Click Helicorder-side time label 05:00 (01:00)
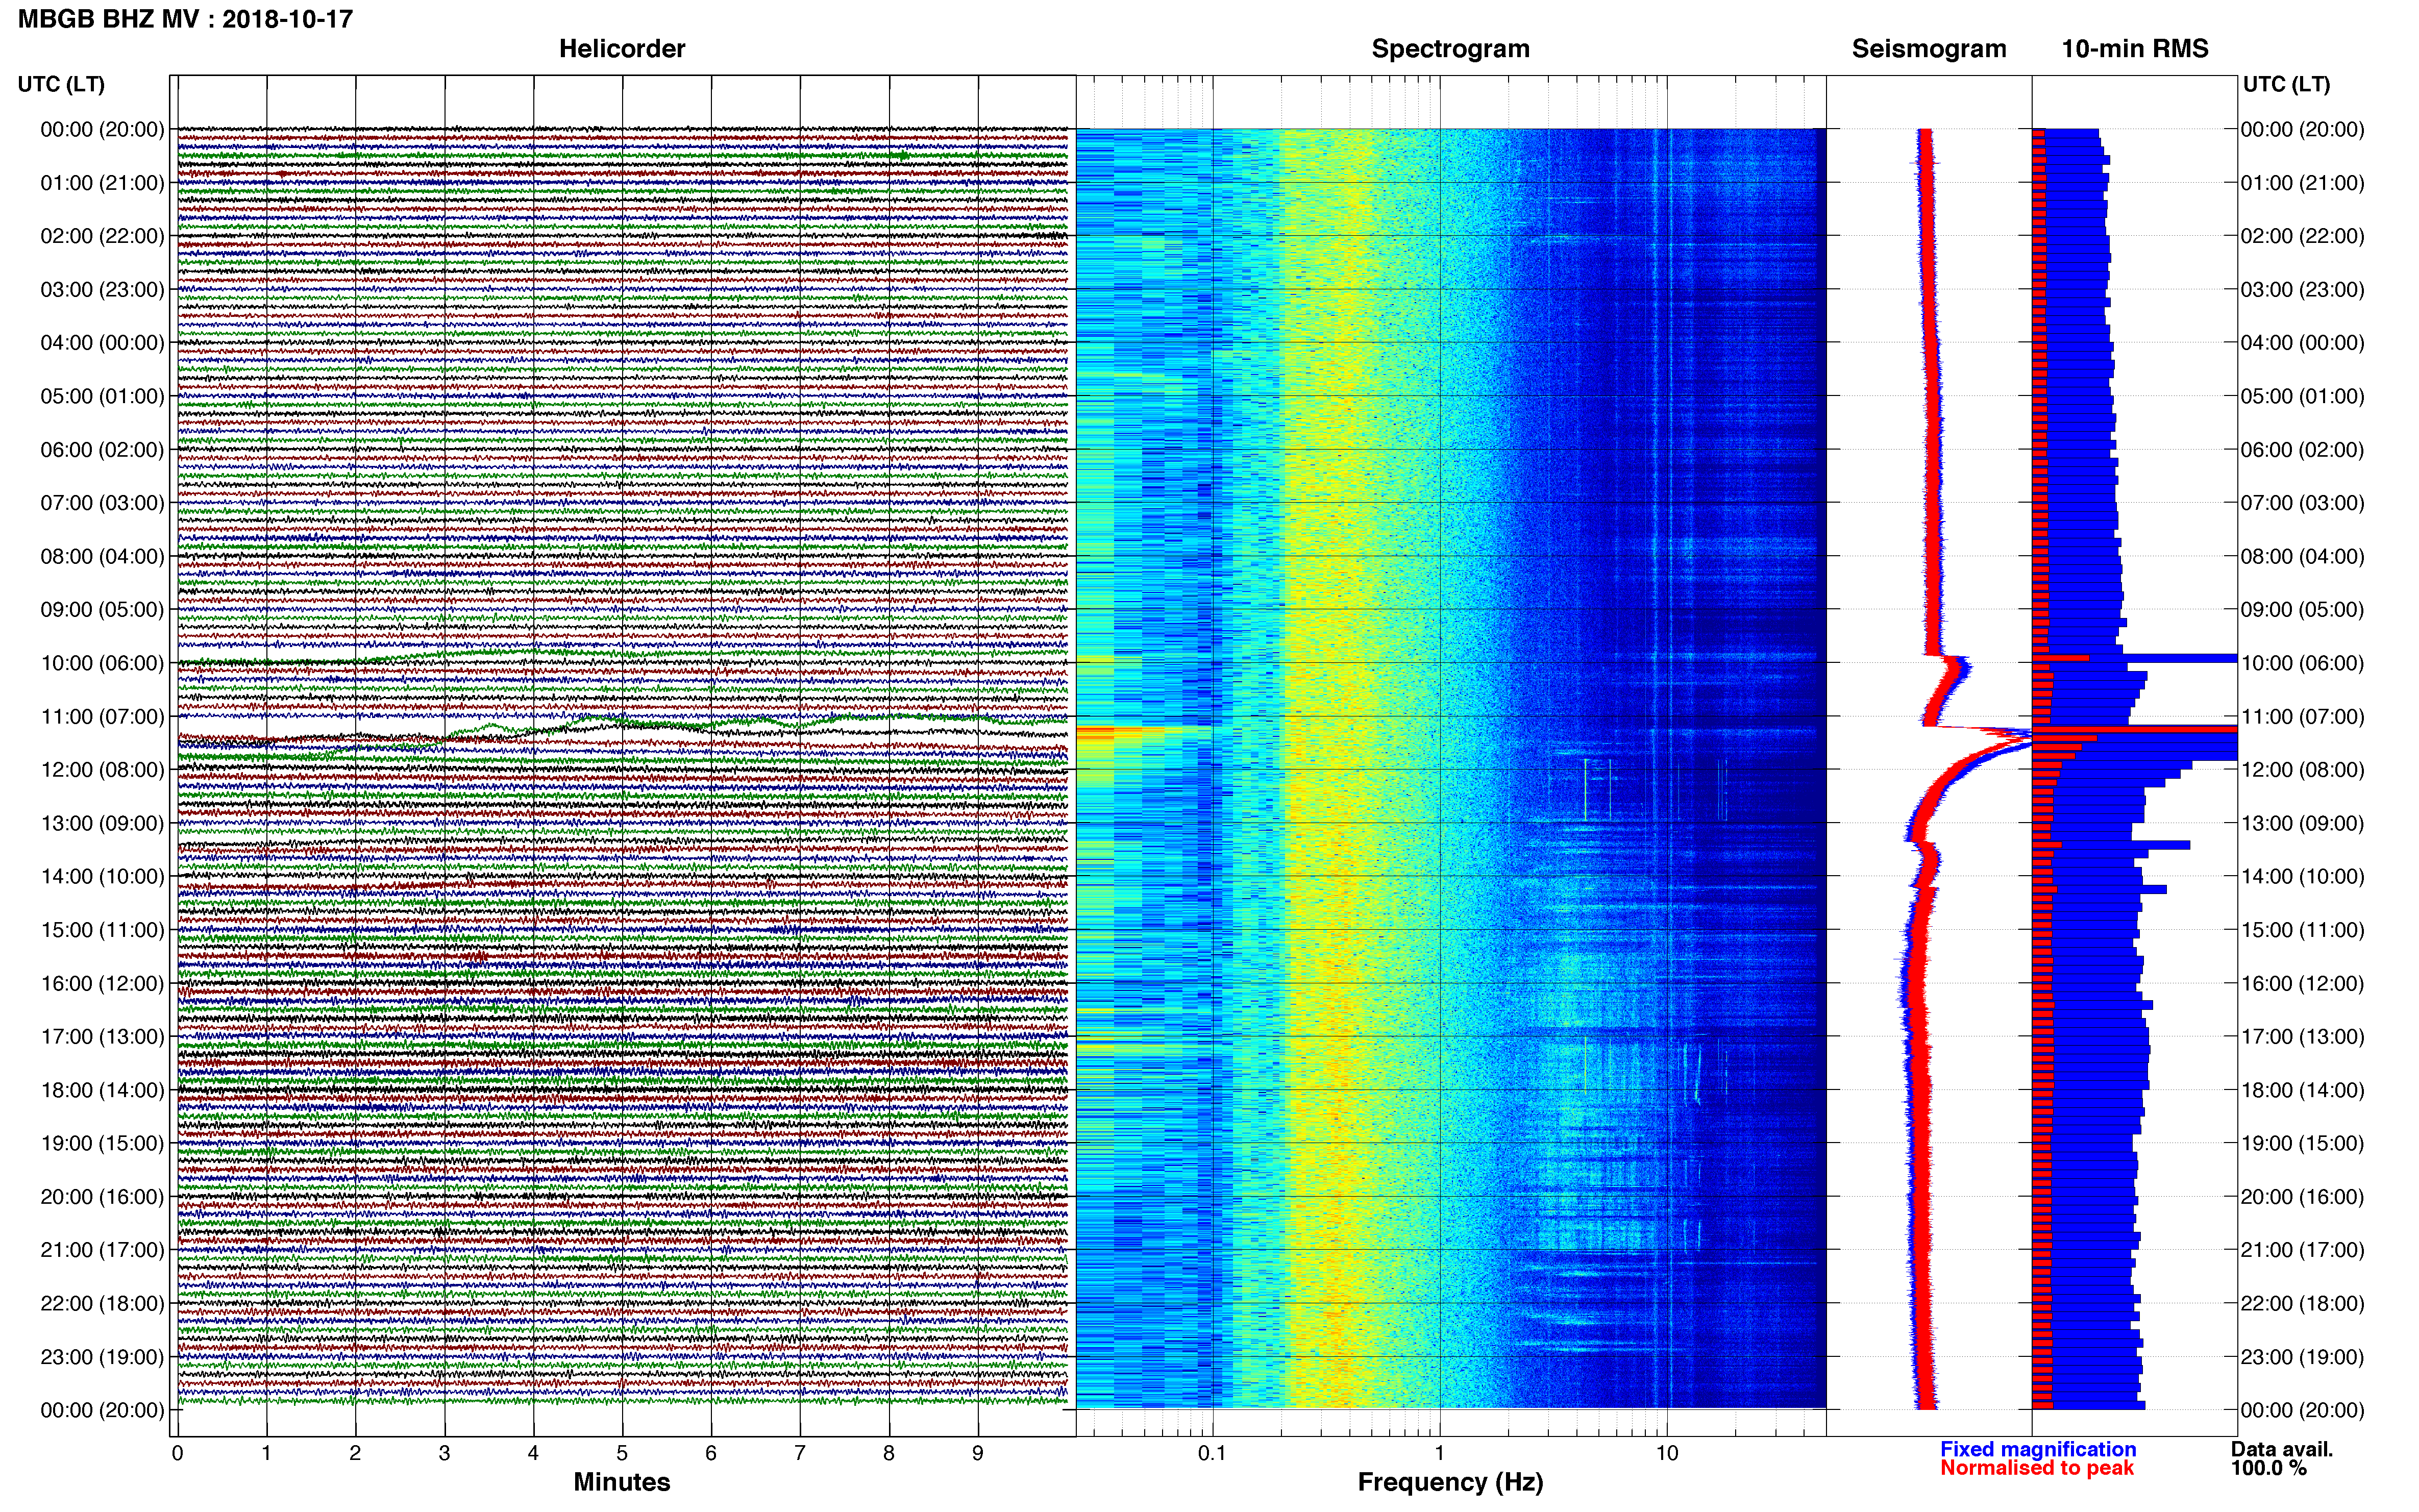The image size is (2419, 1512). (x=102, y=396)
